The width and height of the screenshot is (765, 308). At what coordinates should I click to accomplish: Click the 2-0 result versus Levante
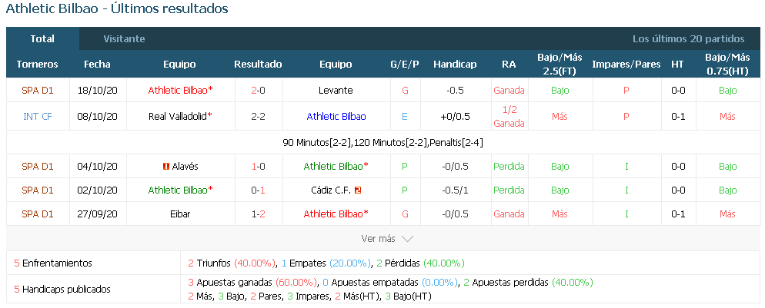pyautogui.click(x=258, y=91)
